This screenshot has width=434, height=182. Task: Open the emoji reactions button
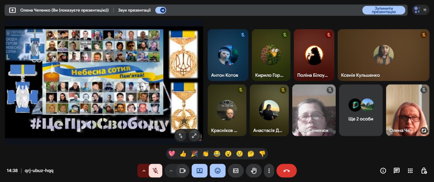click(x=217, y=171)
